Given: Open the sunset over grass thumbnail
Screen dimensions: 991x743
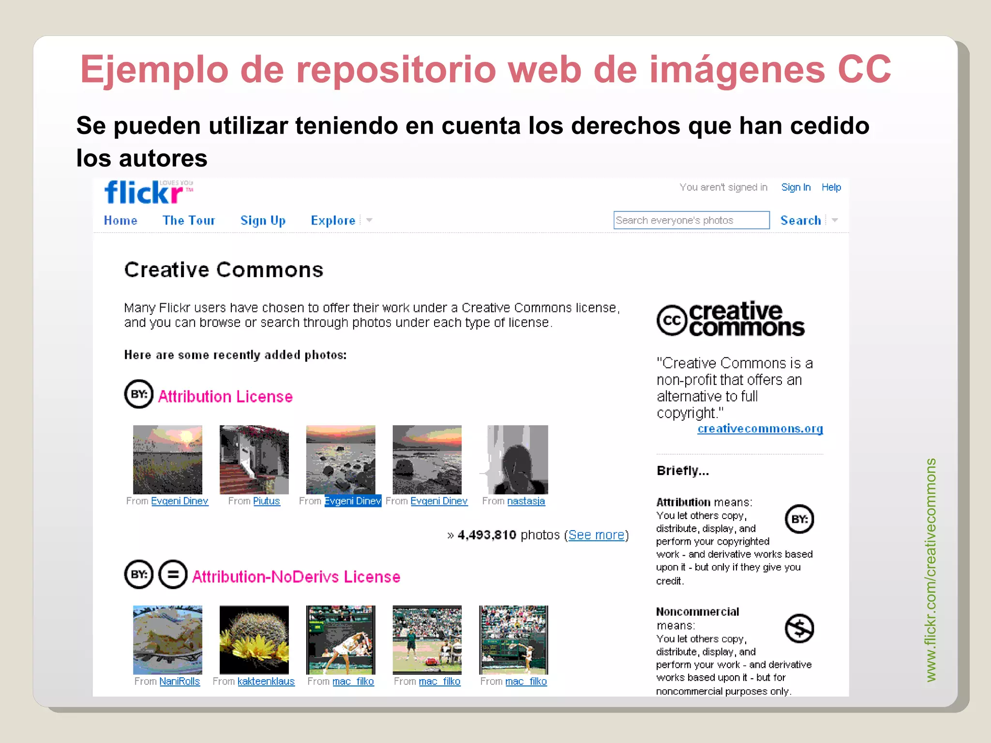Looking at the screenshot, I should [167, 460].
